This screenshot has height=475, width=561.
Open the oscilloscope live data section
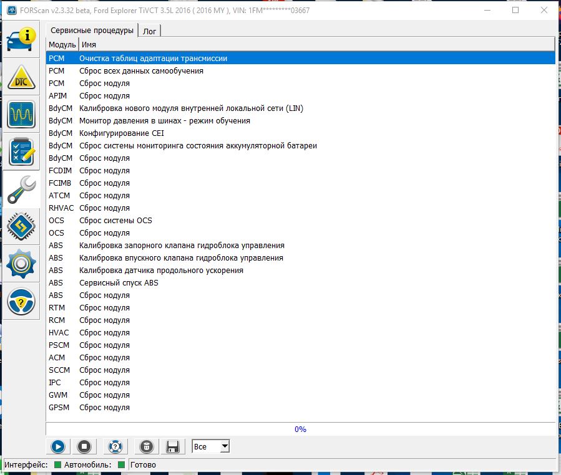pos(21,115)
